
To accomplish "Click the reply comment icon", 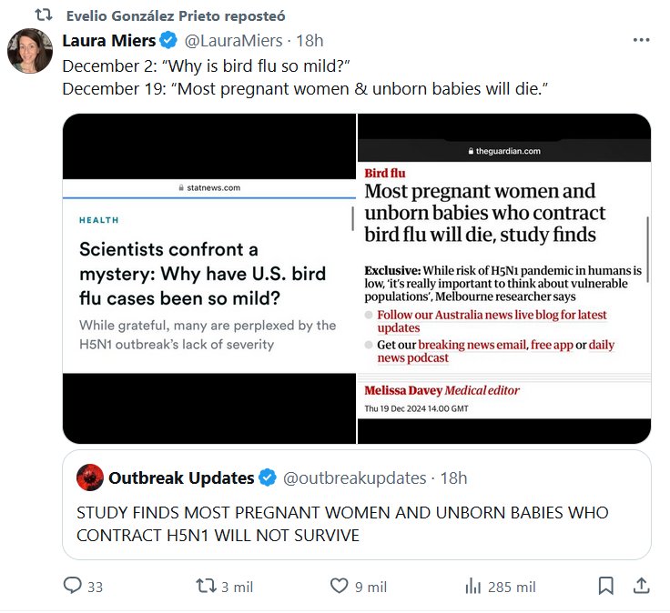I will click(73, 587).
